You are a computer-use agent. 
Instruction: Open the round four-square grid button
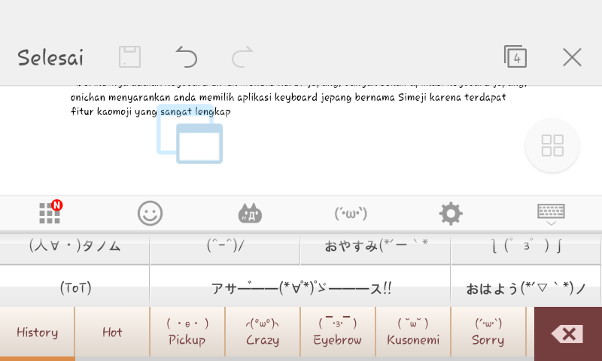tap(552, 145)
